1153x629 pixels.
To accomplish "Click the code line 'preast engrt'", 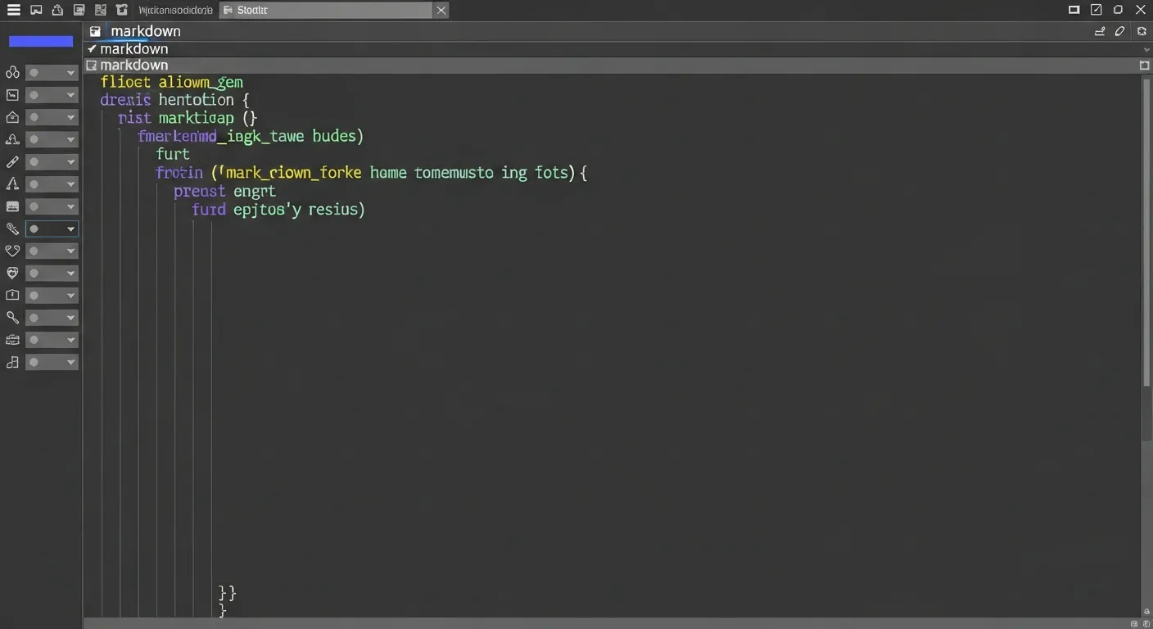I will pyautogui.click(x=225, y=191).
